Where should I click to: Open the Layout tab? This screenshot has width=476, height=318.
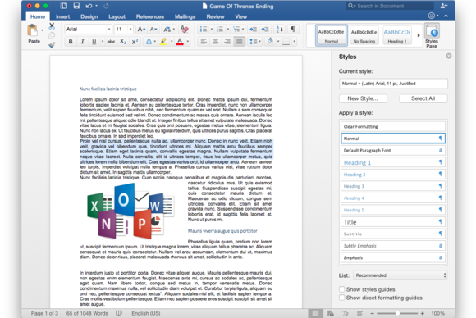pos(117,16)
